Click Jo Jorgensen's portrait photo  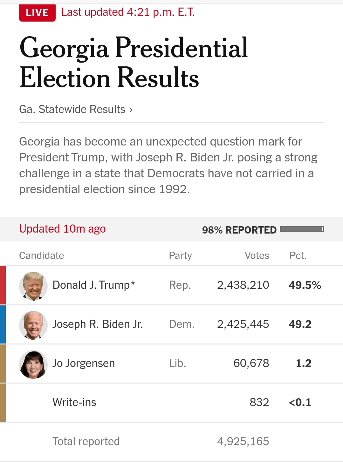pos(33,364)
